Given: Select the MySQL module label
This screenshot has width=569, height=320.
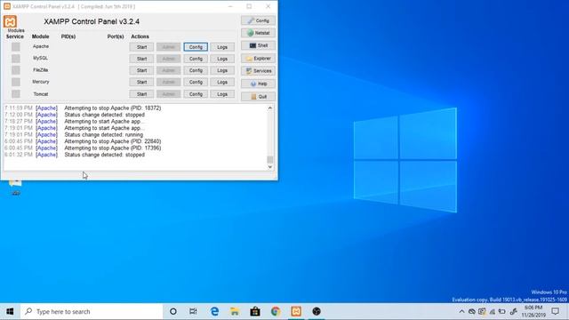Looking at the screenshot, I should point(40,58).
